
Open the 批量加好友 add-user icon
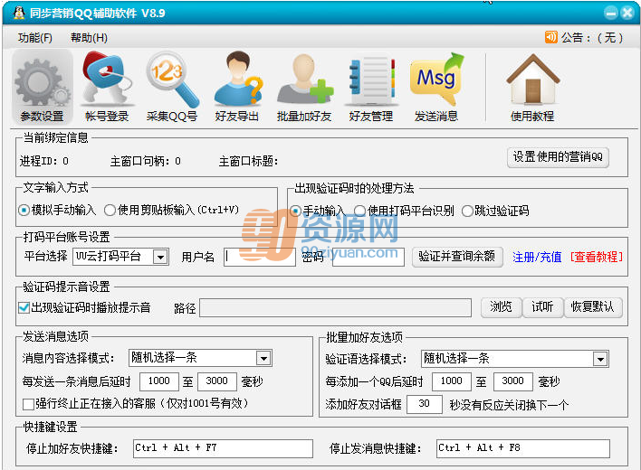click(x=304, y=88)
